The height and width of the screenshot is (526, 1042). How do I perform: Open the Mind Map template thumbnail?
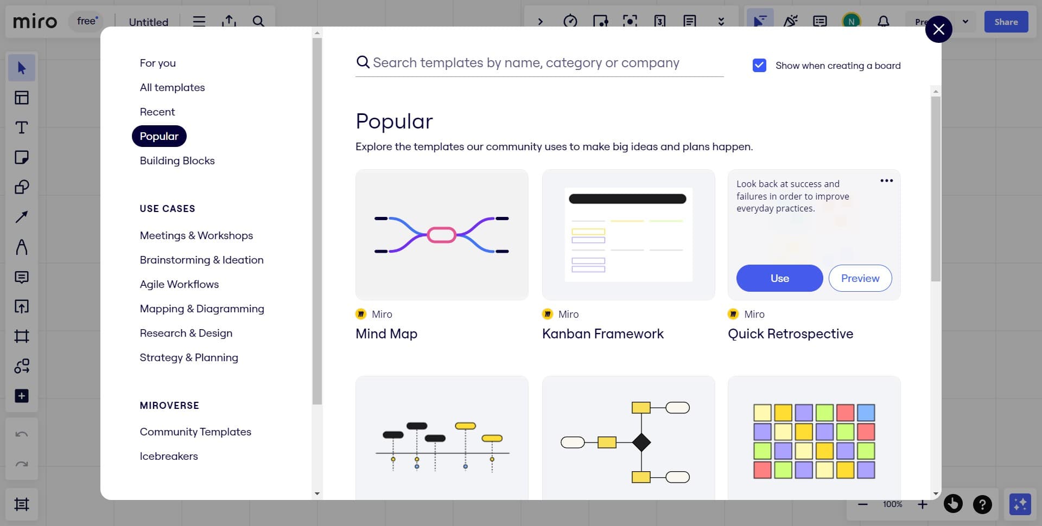coord(441,235)
